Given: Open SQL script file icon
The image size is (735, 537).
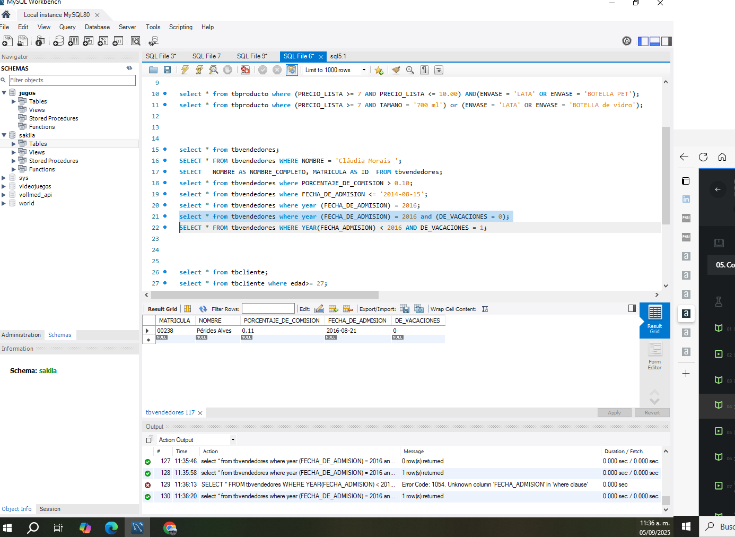Looking at the screenshot, I should pyautogui.click(x=22, y=41).
